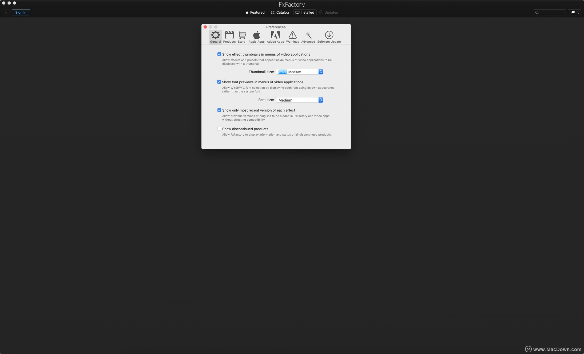Open the Software Update preferences
Image resolution: width=584 pixels, height=354 pixels.
point(329,37)
